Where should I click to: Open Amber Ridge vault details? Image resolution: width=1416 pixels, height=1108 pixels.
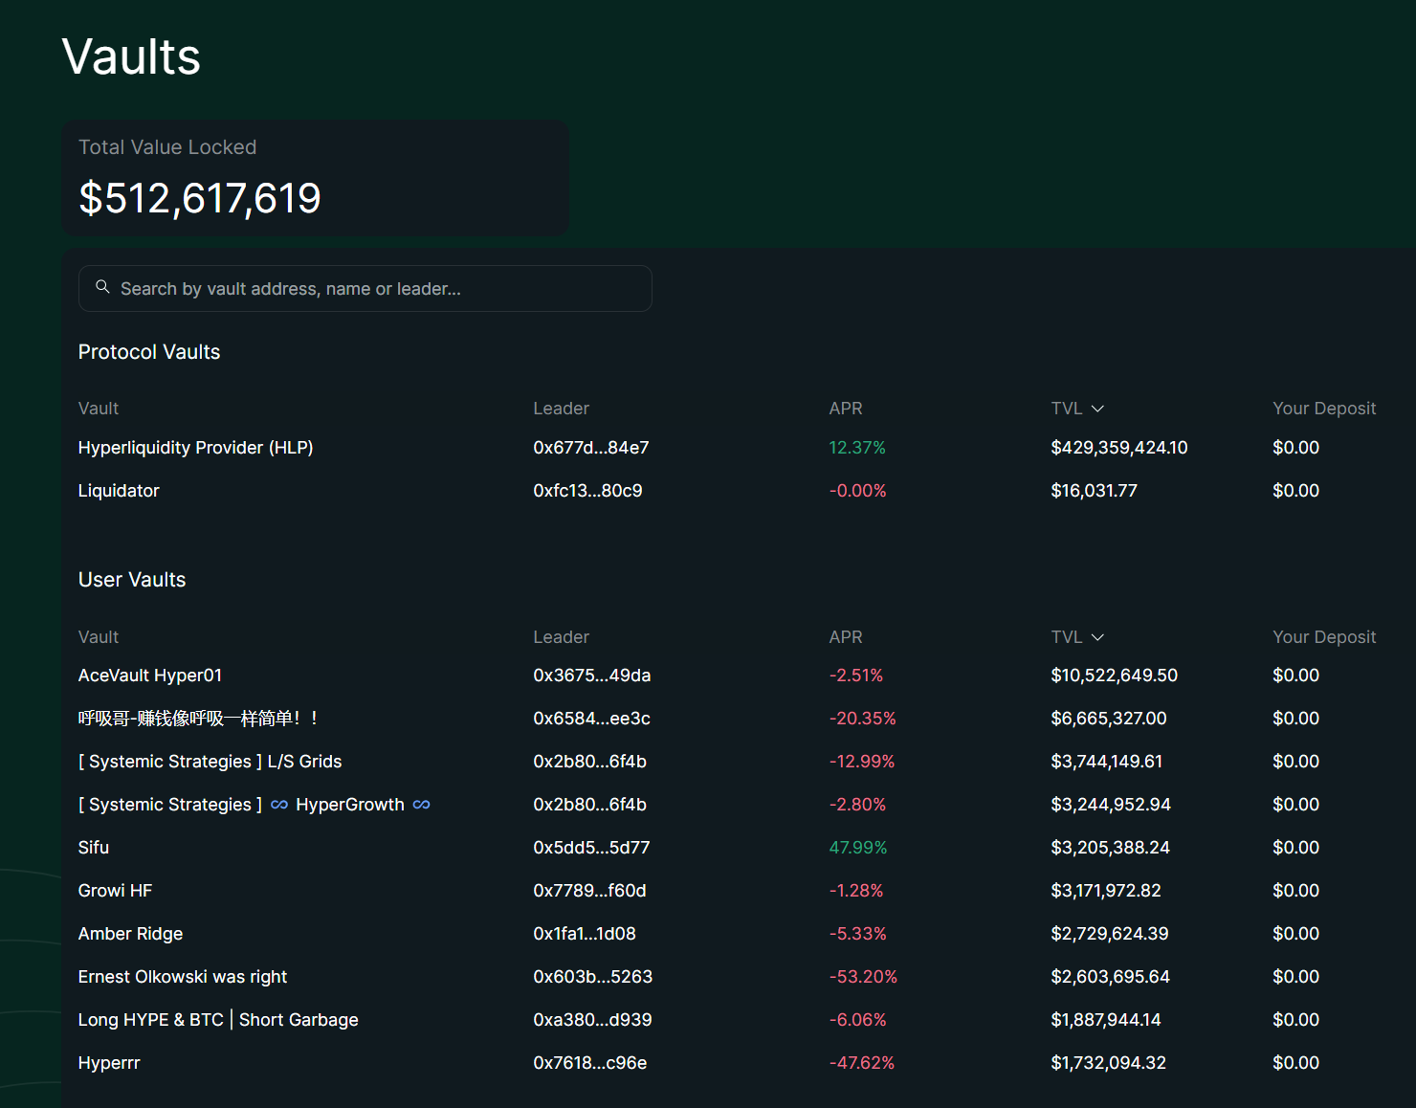[x=130, y=934]
